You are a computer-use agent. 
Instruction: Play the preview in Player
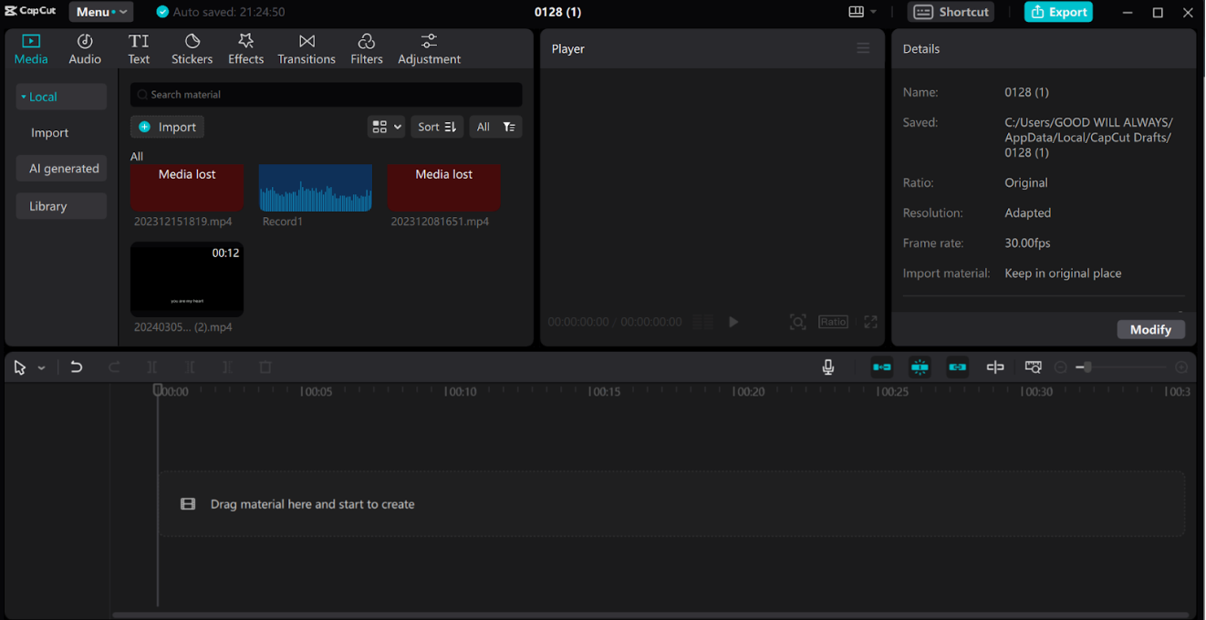click(x=733, y=322)
